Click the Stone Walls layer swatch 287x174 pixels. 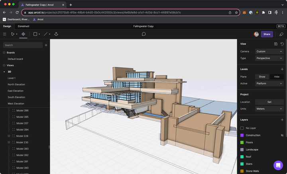(x=242, y=171)
